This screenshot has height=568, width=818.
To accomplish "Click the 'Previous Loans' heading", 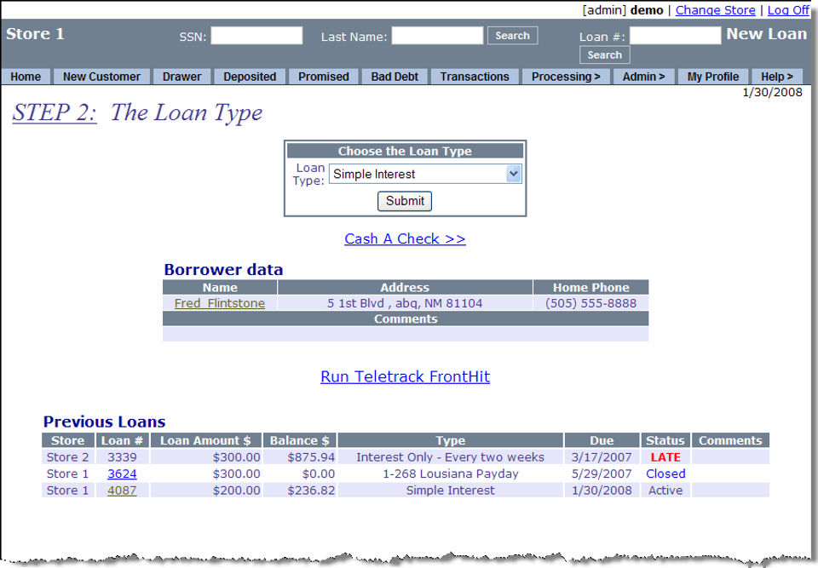I will [x=104, y=422].
